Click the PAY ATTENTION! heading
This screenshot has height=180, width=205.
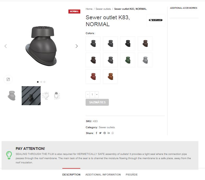[x=30, y=149]
